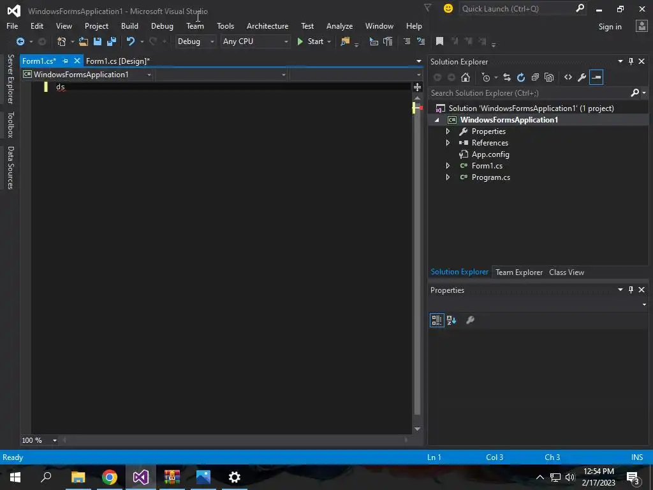Click the feedback smiley face icon
Viewport: 653px width, 490px height.
click(448, 8)
